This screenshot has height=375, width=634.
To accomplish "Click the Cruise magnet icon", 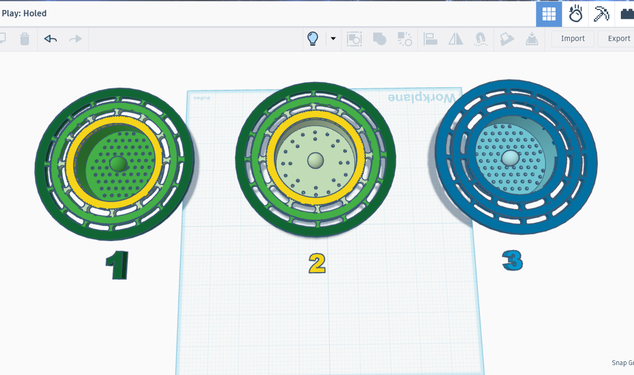I will (480, 39).
